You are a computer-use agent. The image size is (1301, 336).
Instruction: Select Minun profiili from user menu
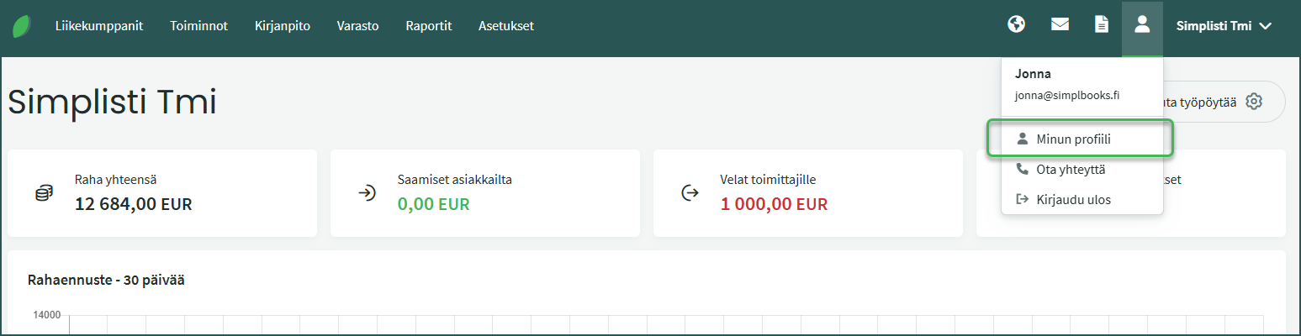pos(1073,139)
